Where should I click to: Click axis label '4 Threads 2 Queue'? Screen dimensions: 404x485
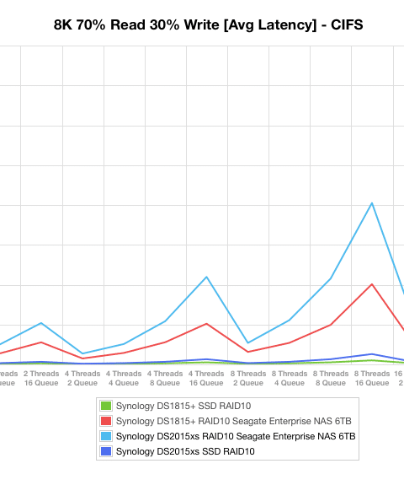[82, 378]
